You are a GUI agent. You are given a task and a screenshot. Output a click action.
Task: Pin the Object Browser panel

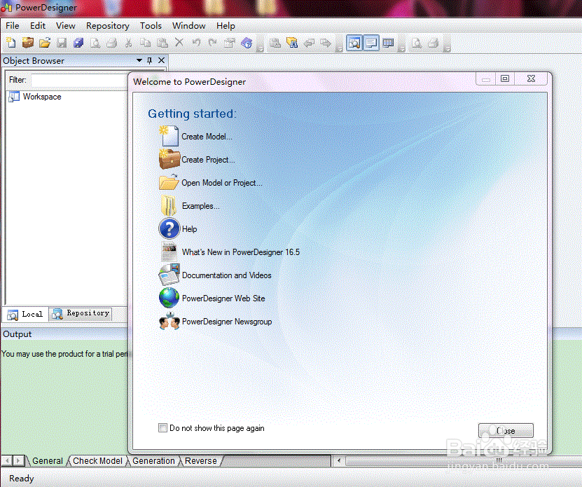150,60
